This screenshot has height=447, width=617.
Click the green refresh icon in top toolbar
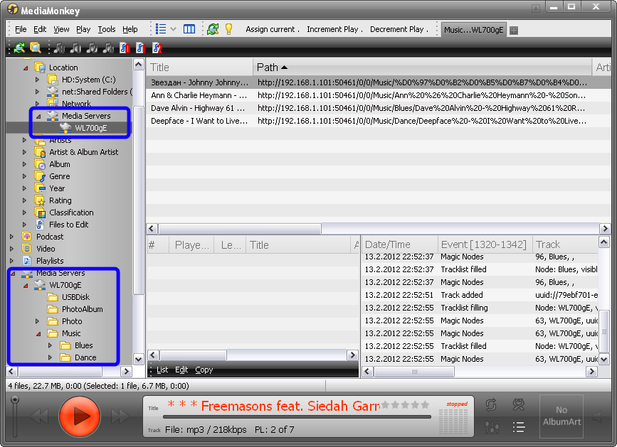pyautogui.click(x=212, y=29)
